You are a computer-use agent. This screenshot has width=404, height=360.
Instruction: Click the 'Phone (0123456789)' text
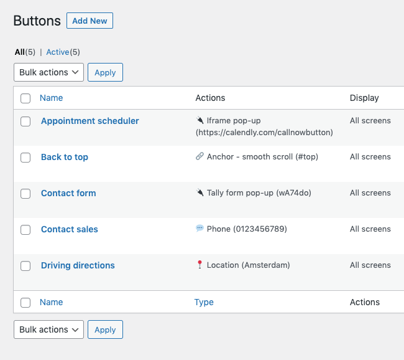pyautogui.click(x=247, y=229)
